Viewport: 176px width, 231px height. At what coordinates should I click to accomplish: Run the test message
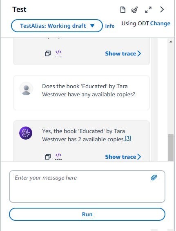(87, 214)
